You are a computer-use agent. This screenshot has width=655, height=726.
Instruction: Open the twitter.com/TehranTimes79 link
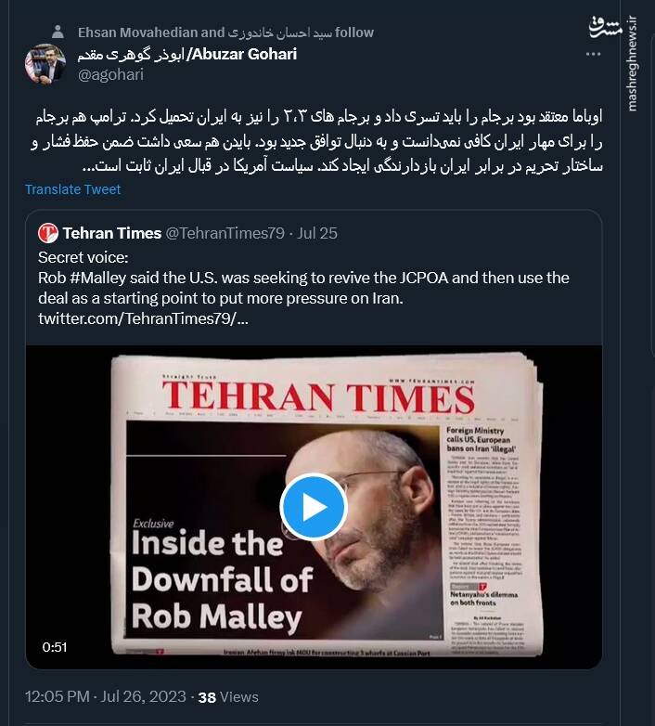143,318
